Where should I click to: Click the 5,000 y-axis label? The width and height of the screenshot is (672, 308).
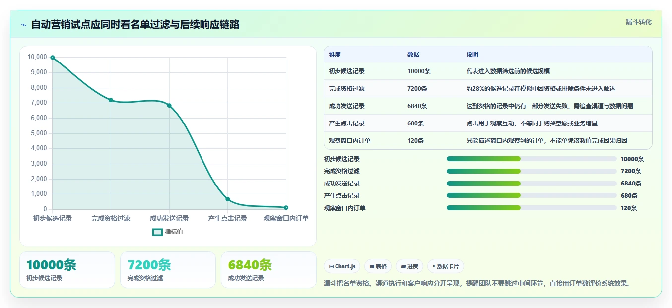point(39,133)
